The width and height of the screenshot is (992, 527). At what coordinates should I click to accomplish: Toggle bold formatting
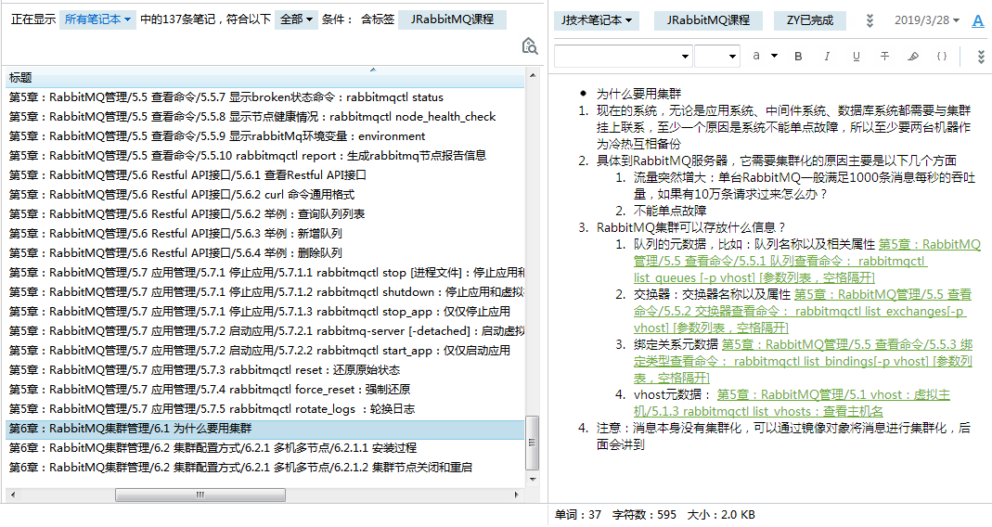[798, 57]
